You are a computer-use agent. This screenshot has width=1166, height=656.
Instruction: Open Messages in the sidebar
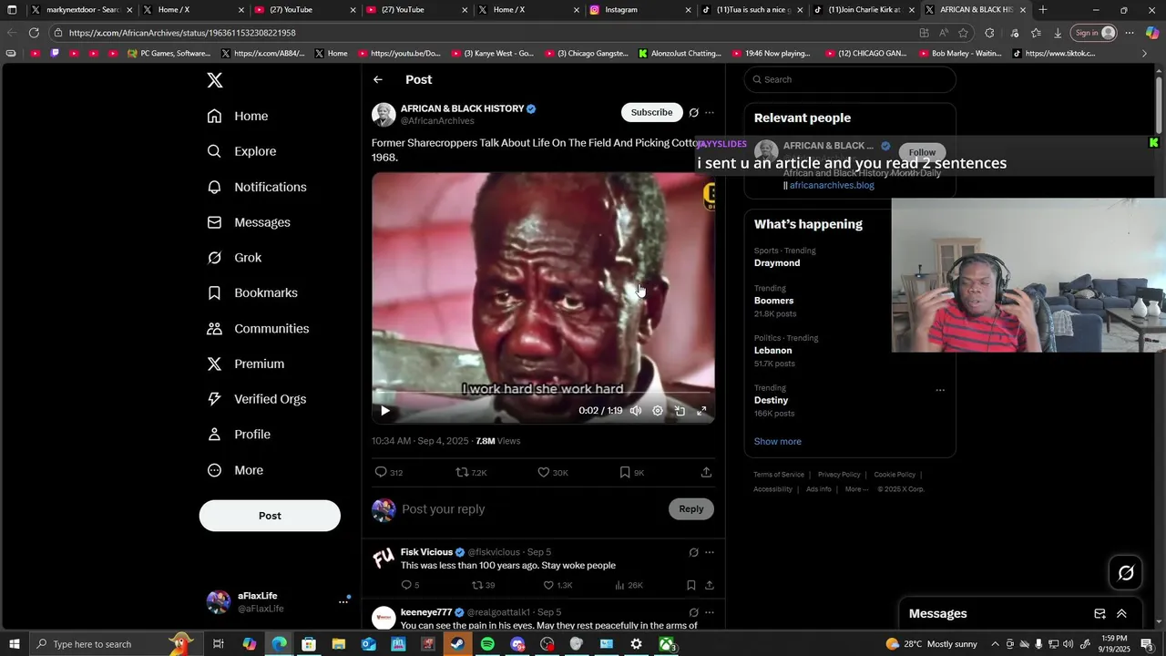[249, 222]
